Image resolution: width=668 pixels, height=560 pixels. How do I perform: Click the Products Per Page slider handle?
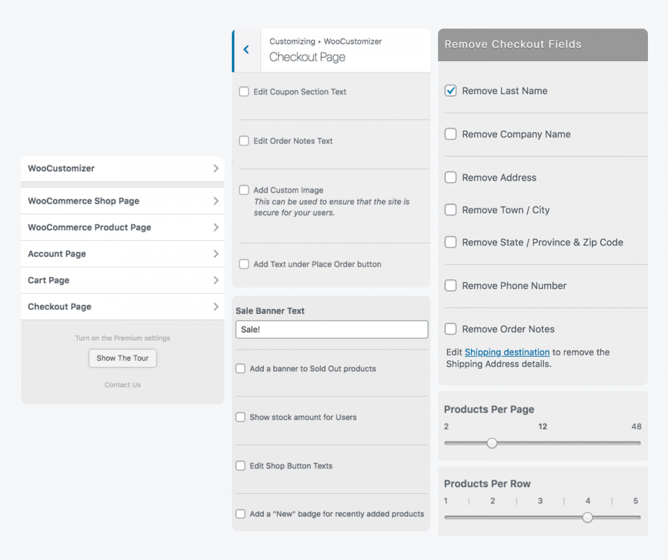click(492, 443)
